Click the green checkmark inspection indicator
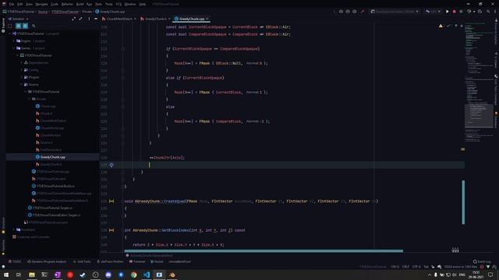 pos(448,26)
